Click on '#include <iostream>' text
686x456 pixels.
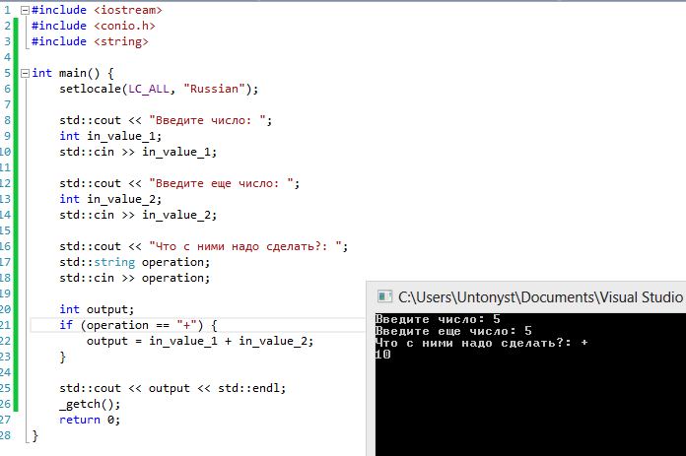[x=97, y=10]
